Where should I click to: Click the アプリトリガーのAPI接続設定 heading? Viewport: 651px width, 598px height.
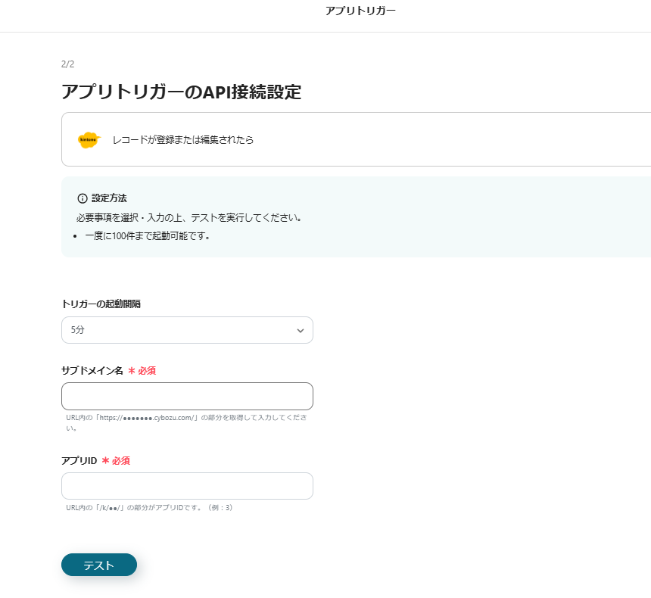click(182, 92)
